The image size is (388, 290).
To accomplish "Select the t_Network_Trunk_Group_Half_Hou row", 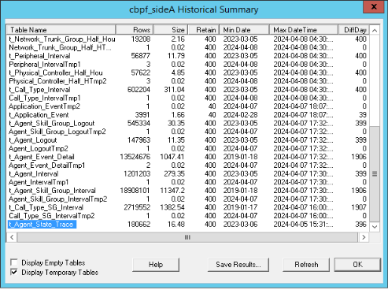I will pyautogui.click(x=188, y=39).
